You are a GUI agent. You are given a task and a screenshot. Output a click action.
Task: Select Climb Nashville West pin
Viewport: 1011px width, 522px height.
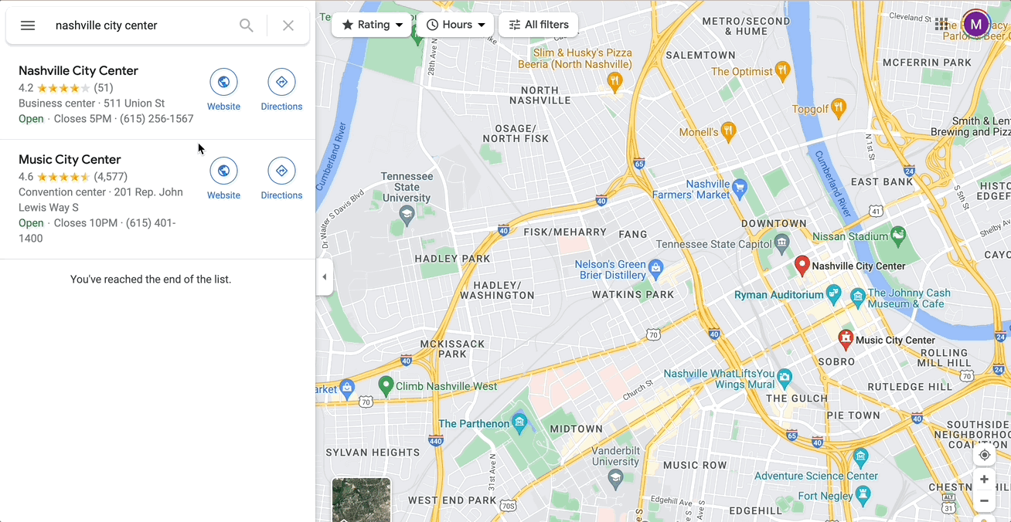(385, 384)
